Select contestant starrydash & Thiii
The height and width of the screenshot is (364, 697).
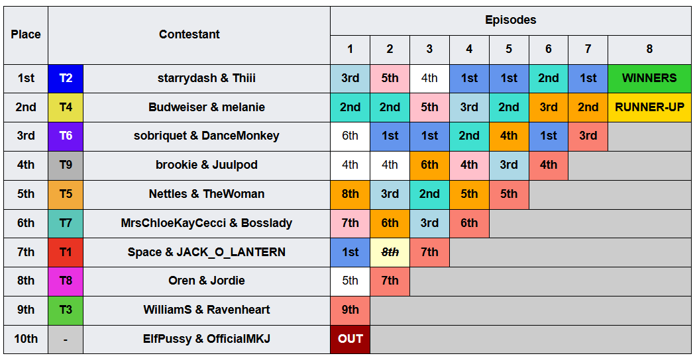(206, 79)
